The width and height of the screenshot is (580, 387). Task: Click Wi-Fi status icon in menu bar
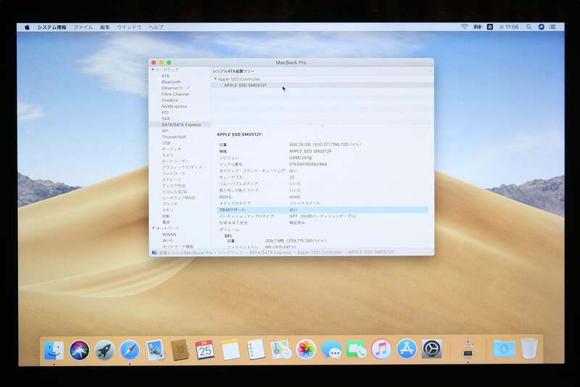(465, 27)
